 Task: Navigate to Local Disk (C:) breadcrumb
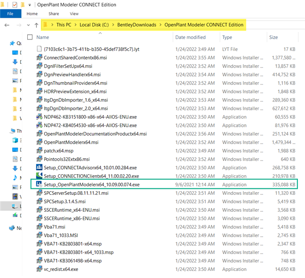(94, 25)
